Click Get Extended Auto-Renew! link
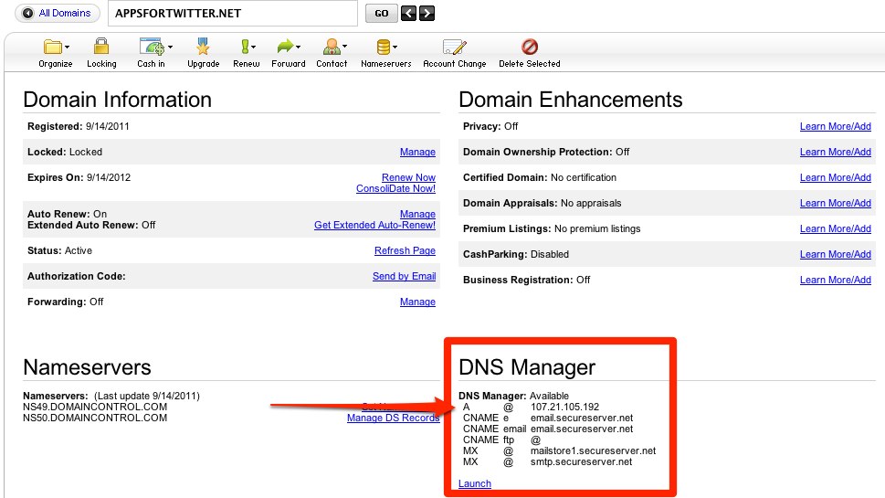The image size is (885, 498). [x=374, y=225]
